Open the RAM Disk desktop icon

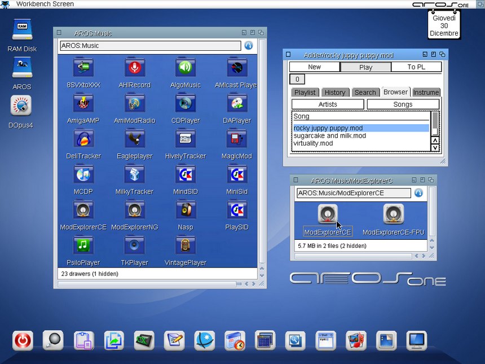[x=22, y=29]
